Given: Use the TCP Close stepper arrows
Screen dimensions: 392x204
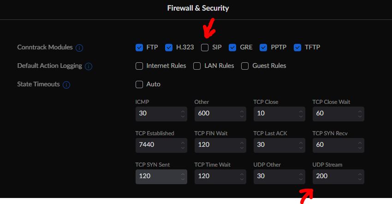Looking at the screenshot, I should (301, 114).
